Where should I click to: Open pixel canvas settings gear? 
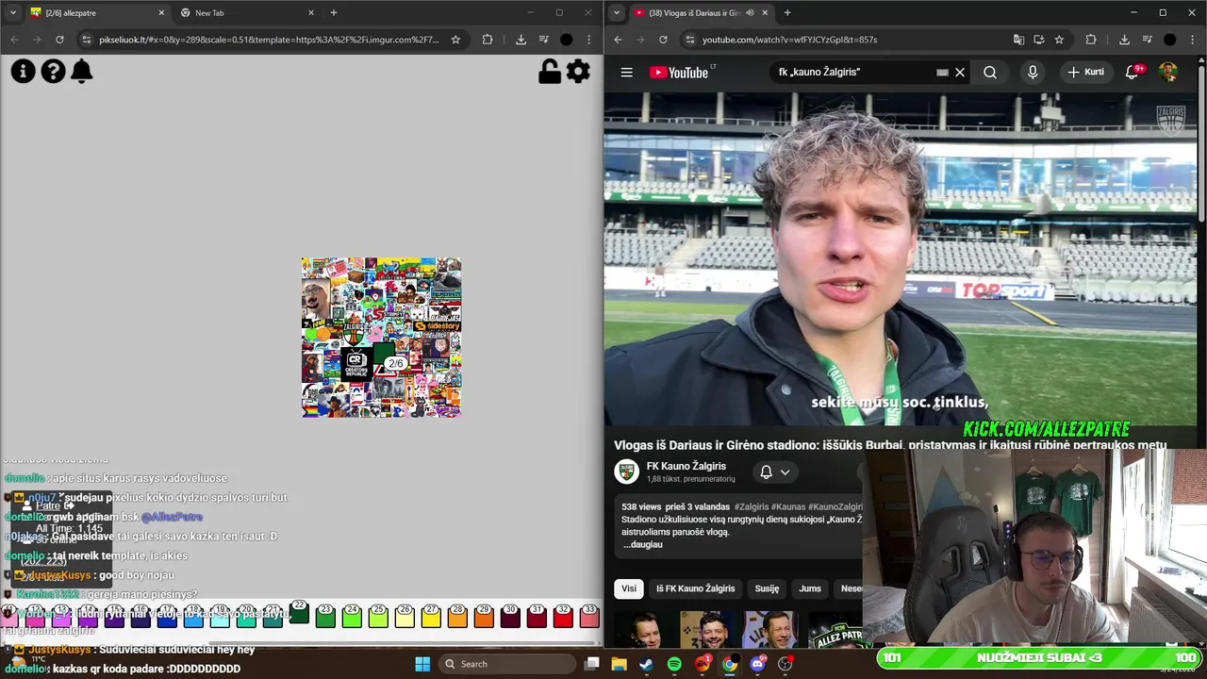tap(578, 72)
